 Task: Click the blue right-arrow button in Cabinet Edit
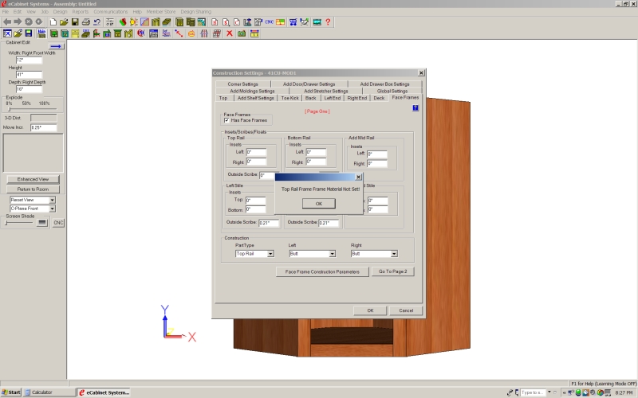pos(56,46)
